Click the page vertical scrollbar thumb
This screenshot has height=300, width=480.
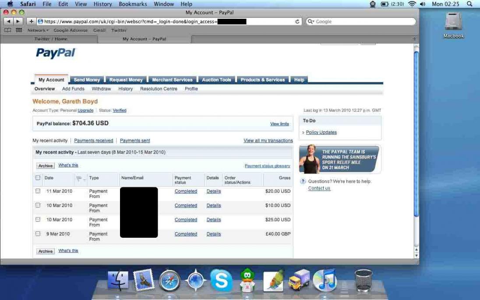pyautogui.click(x=416, y=135)
